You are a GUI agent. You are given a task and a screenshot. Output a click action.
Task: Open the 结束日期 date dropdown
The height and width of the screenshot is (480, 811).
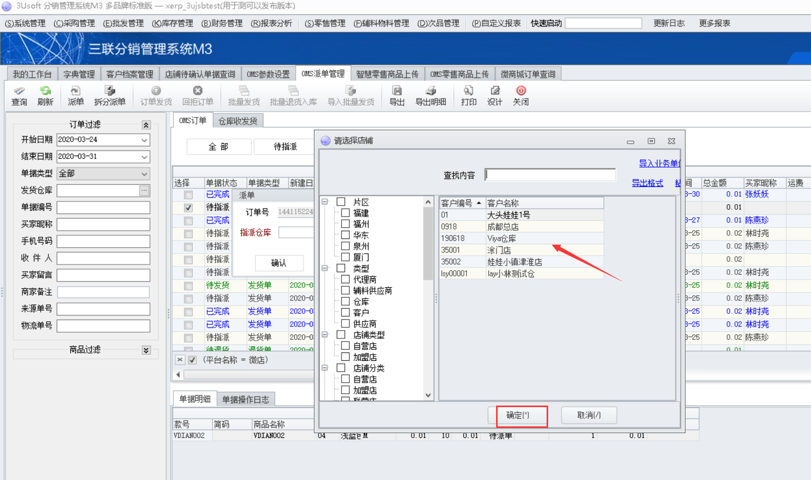[x=144, y=157]
